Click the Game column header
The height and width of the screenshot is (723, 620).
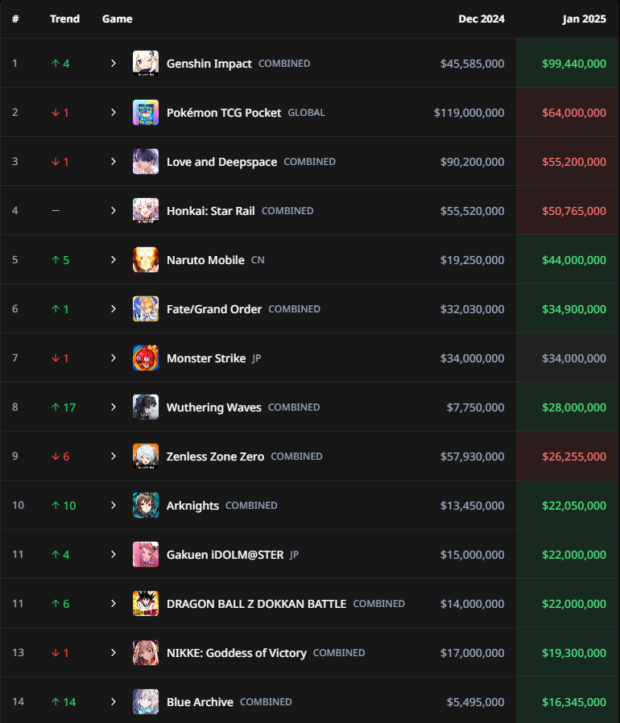point(118,19)
